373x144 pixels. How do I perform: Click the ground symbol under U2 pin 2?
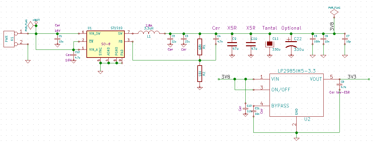[x=296, y=139]
